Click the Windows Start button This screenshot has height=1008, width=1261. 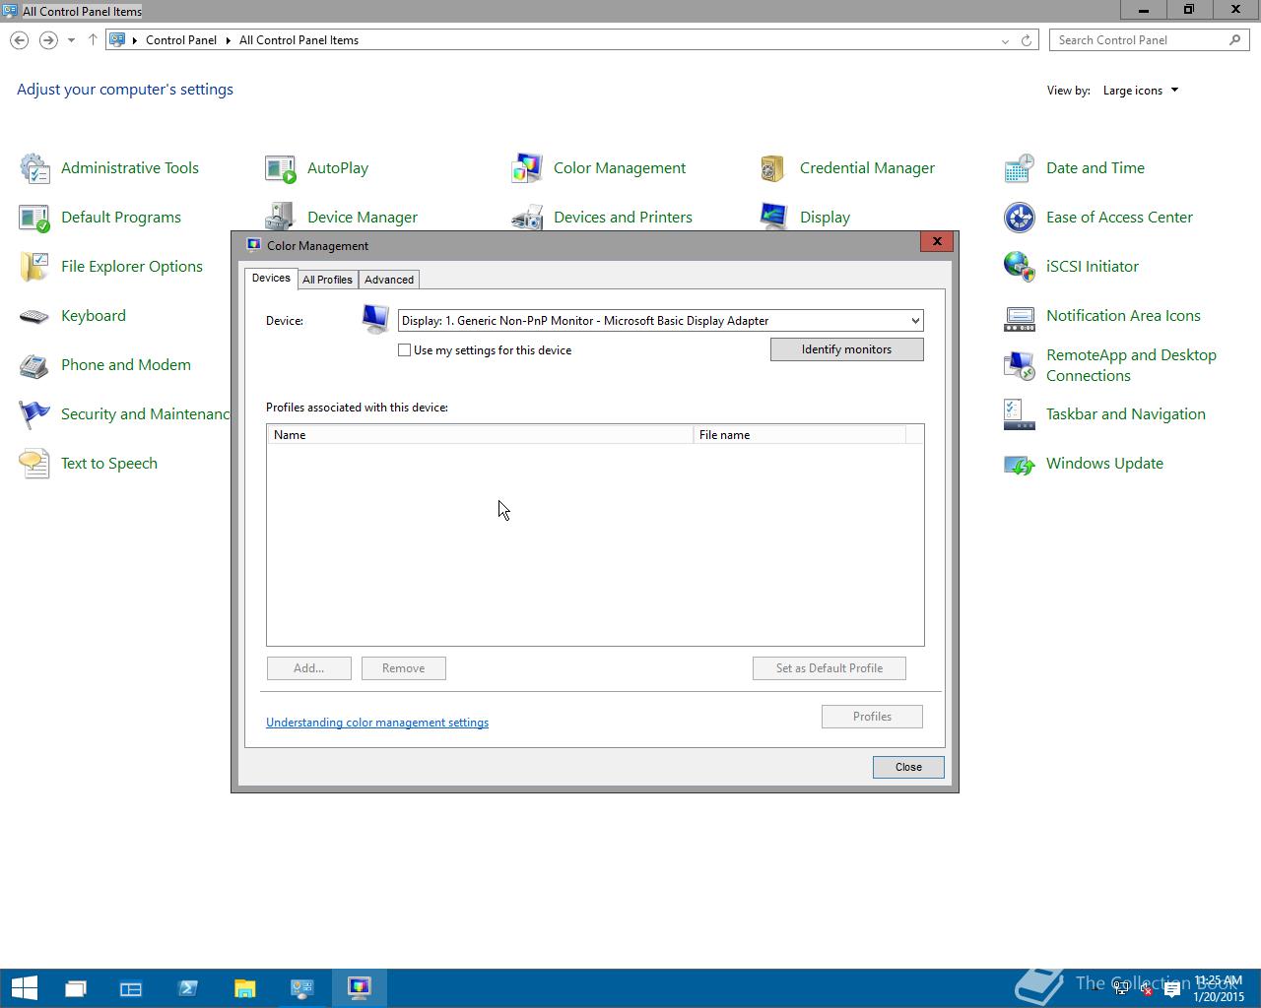[x=24, y=988]
